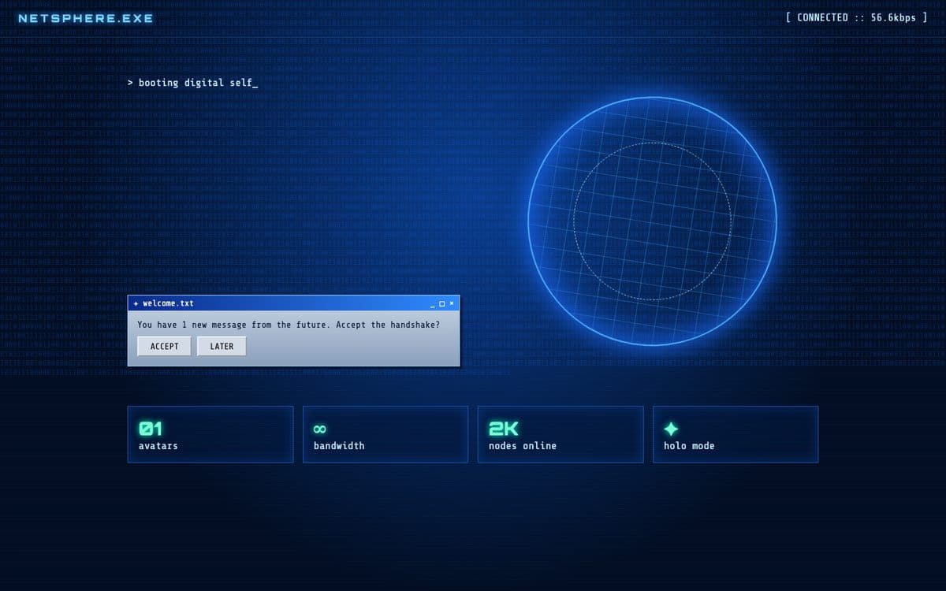Click the booting digital self text
This screenshot has width=946, height=591.
193,83
